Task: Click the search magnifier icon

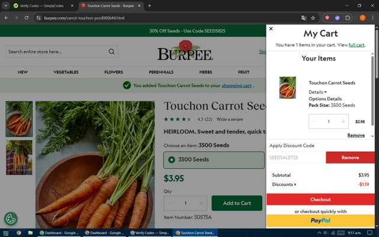Action: pos(111,52)
